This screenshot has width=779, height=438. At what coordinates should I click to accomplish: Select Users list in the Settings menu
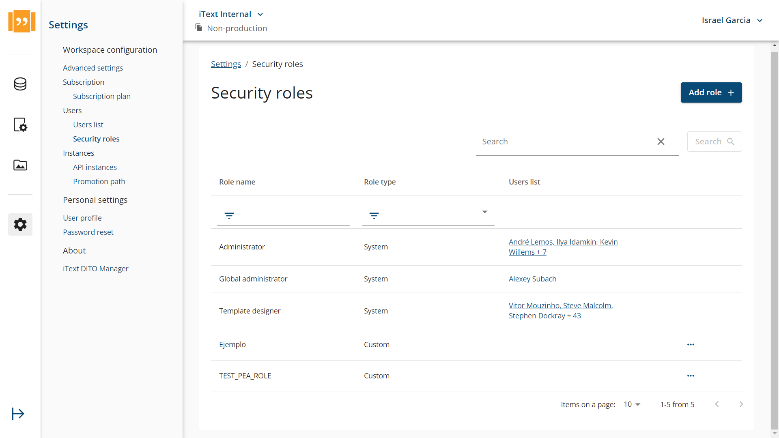[x=88, y=125]
